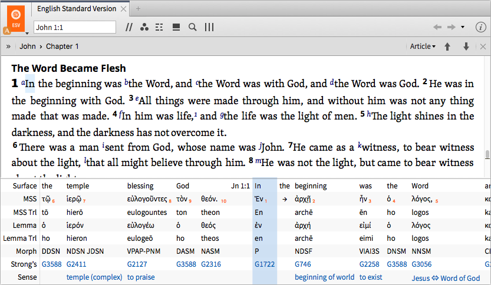
Task: Select the manuscript word θεόν
Action: [209, 199]
